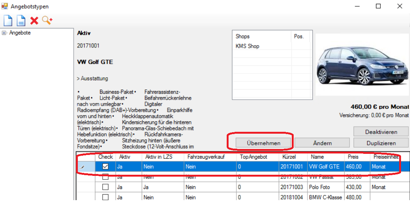Screen dimensions: 410x205
Task: Click the Angebotstypen window title icon
Action: (4, 6)
